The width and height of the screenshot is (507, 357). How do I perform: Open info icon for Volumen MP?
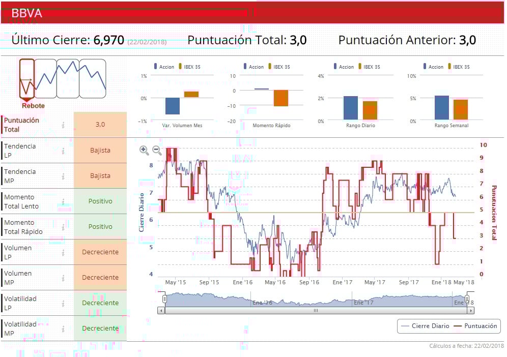tap(63, 278)
